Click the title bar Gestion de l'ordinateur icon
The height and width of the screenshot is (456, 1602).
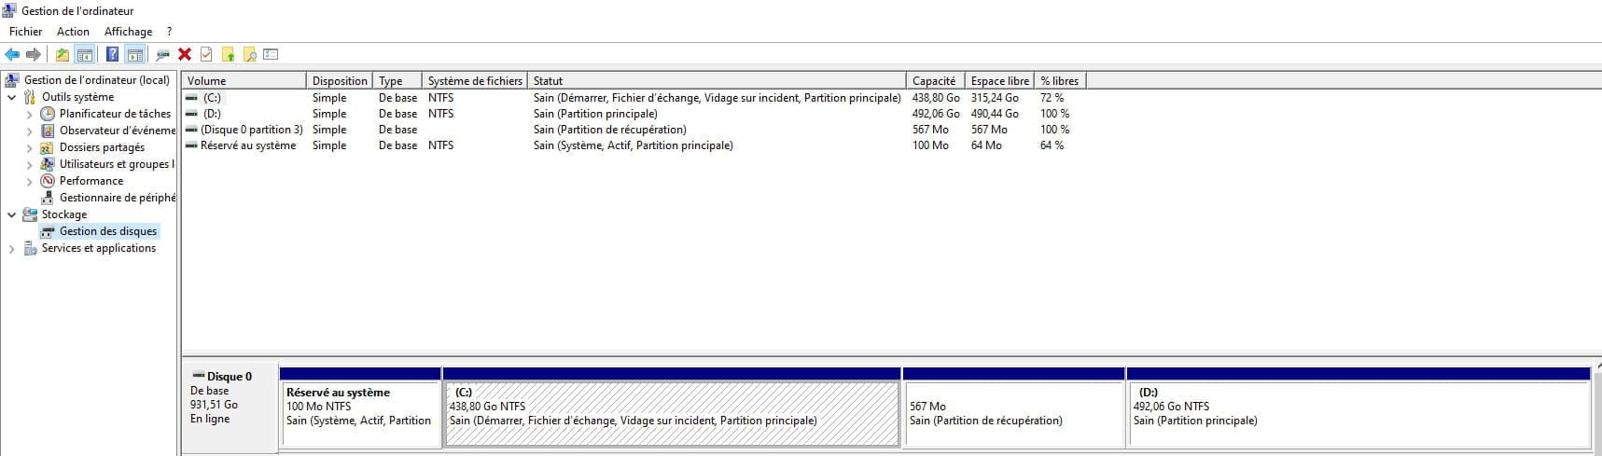[x=9, y=10]
